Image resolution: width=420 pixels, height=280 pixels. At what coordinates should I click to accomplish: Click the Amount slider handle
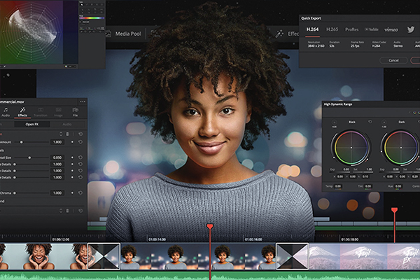point(21,141)
